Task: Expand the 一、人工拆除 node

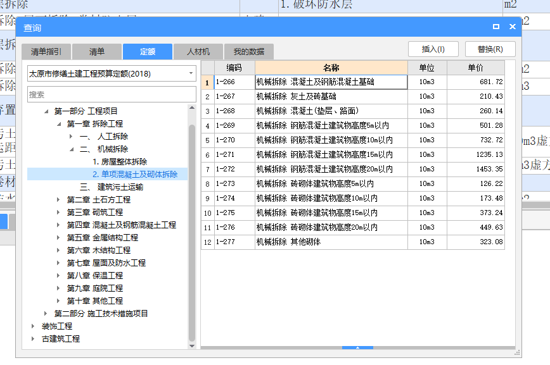Action: [x=71, y=136]
